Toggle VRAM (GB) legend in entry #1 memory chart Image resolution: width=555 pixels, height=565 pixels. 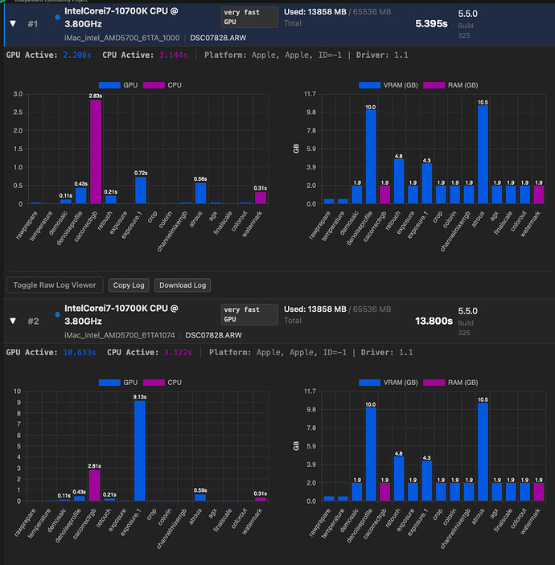pos(388,85)
